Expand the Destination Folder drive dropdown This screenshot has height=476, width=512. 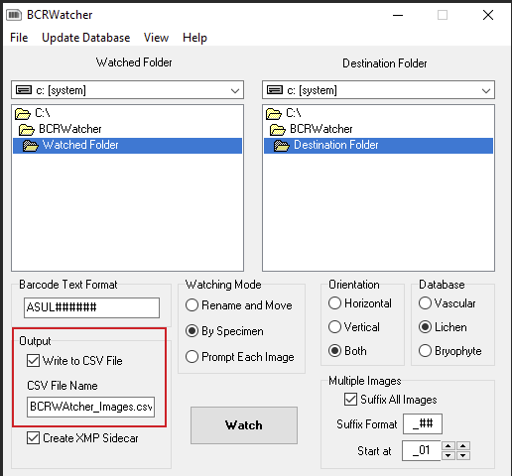point(486,90)
